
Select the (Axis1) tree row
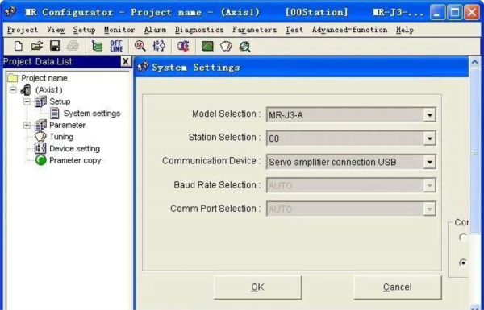tap(48, 90)
